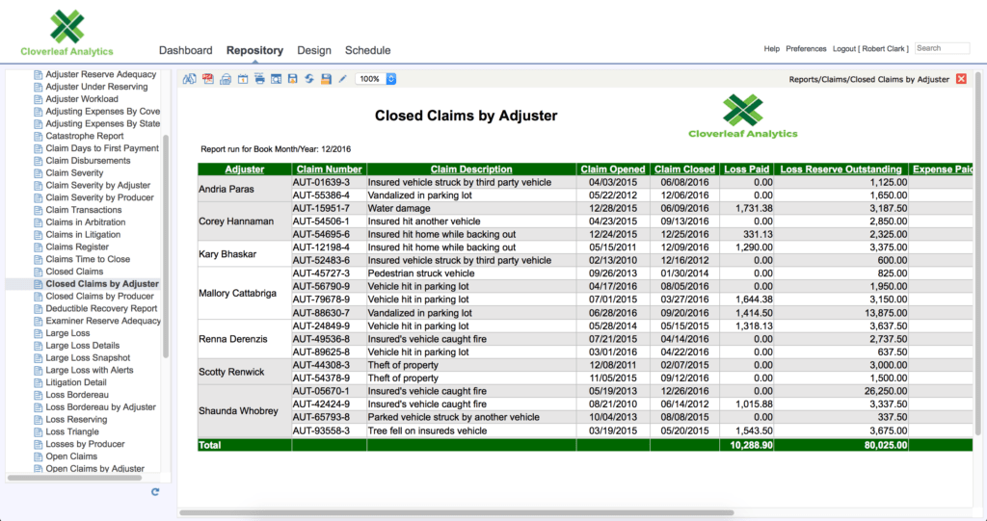Go to the Schedule tab
This screenshot has height=521, width=987.
point(367,50)
